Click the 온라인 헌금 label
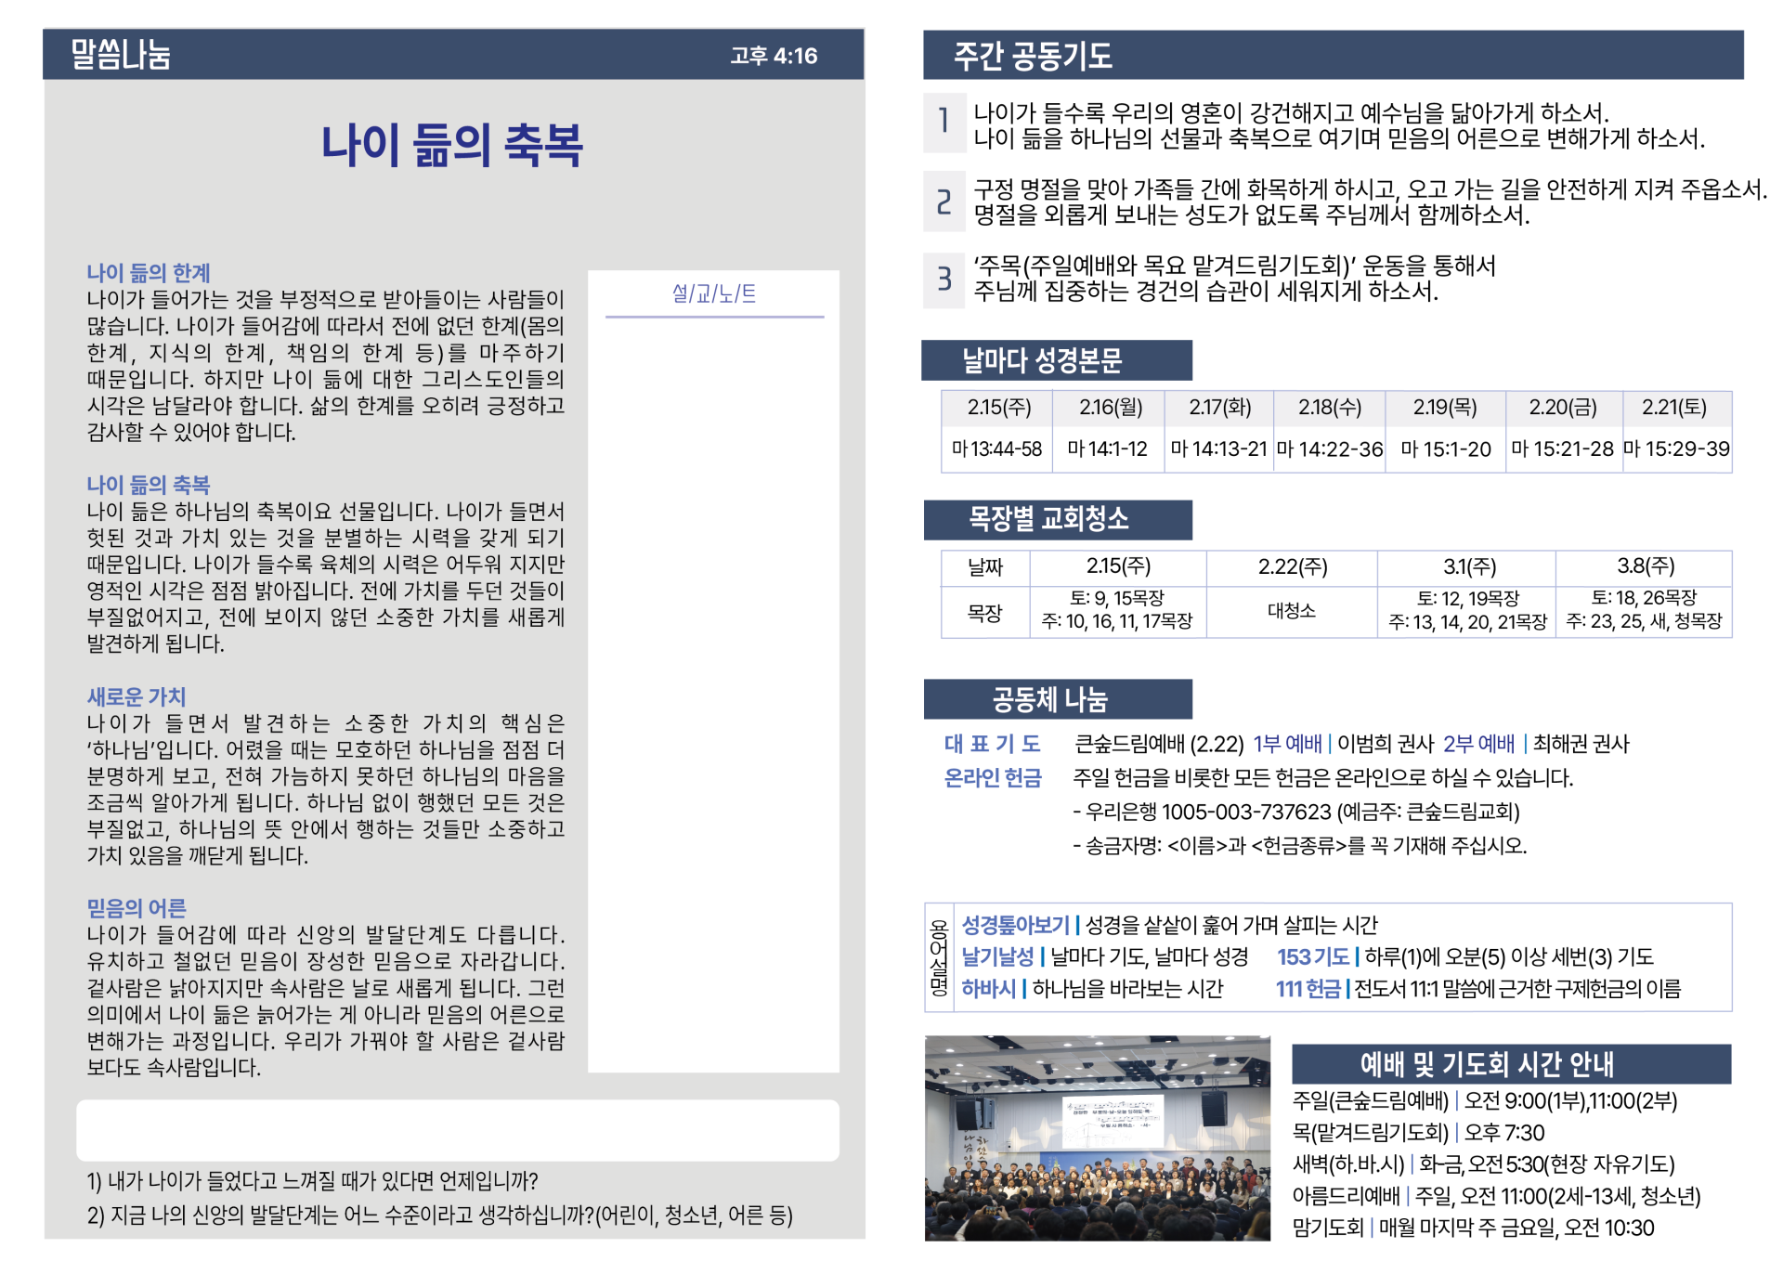Screen dimensions: 1783x1261 (x=993, y=778)
